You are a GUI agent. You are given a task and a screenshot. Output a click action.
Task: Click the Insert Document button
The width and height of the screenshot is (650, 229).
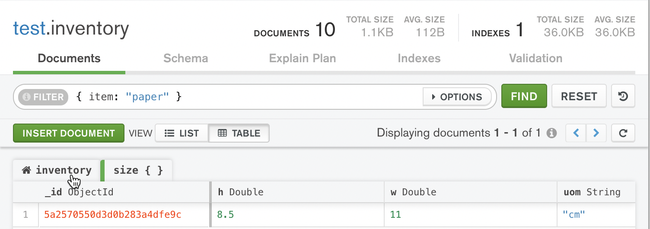(x=69, y=133)
